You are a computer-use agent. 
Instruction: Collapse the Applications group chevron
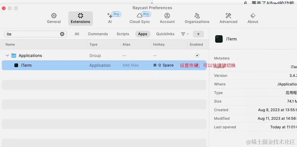[7, 55]
